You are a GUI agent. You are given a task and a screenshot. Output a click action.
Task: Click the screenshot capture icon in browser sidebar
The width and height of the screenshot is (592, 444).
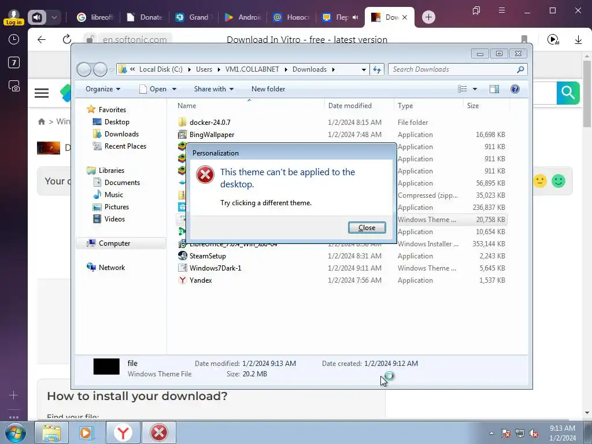point(14,86)
